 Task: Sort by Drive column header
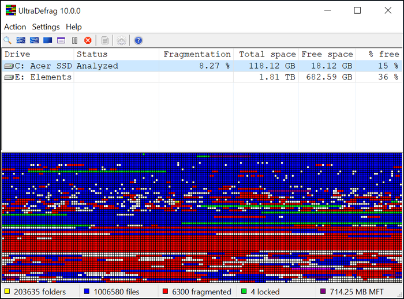point(38,54)
